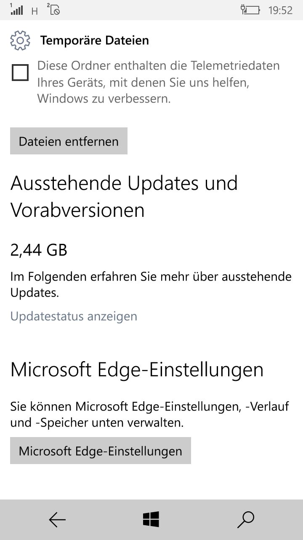This screenshot has width=303, height=540.
Task: Tap the Ausstehende Updates und Vorabversionen heading
Action: point(124,196)
